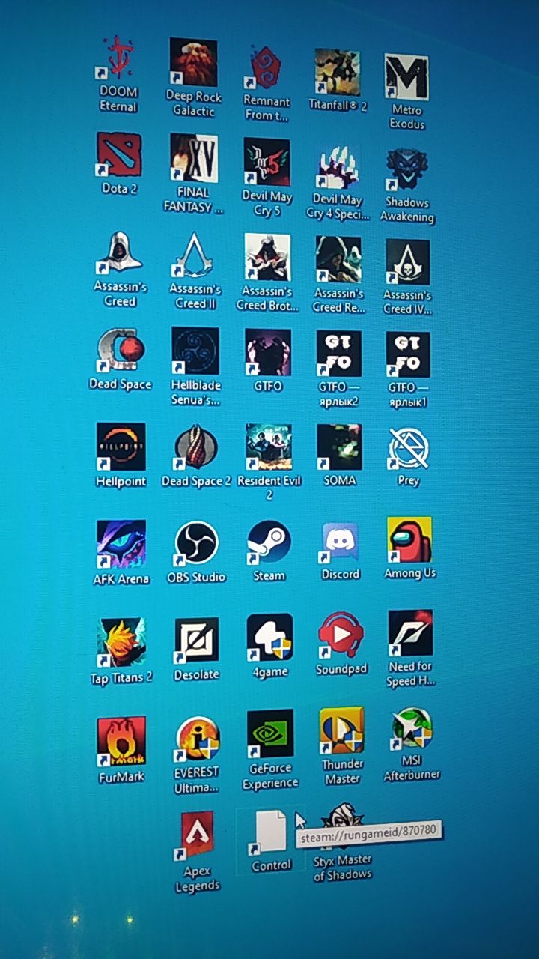Click the AFK Arena icon
This screenshot has width=539, height=959.
click(x=121, y=544)
